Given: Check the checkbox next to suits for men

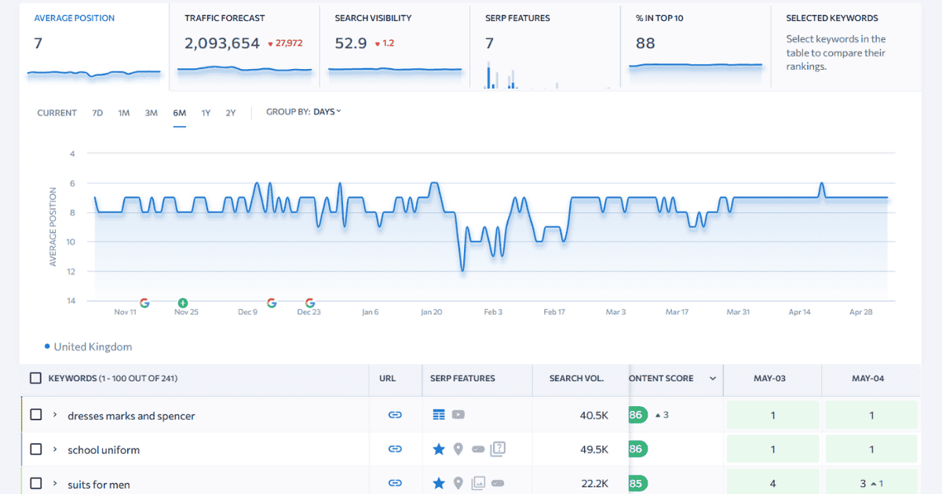Looking at the screenshot, I should (35, 483).
